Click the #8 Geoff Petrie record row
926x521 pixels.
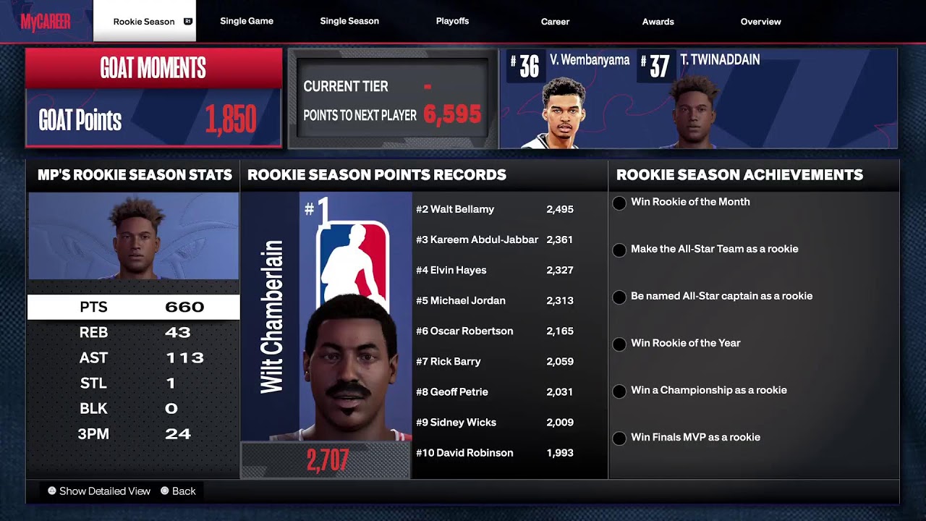(x=495, y=391)
